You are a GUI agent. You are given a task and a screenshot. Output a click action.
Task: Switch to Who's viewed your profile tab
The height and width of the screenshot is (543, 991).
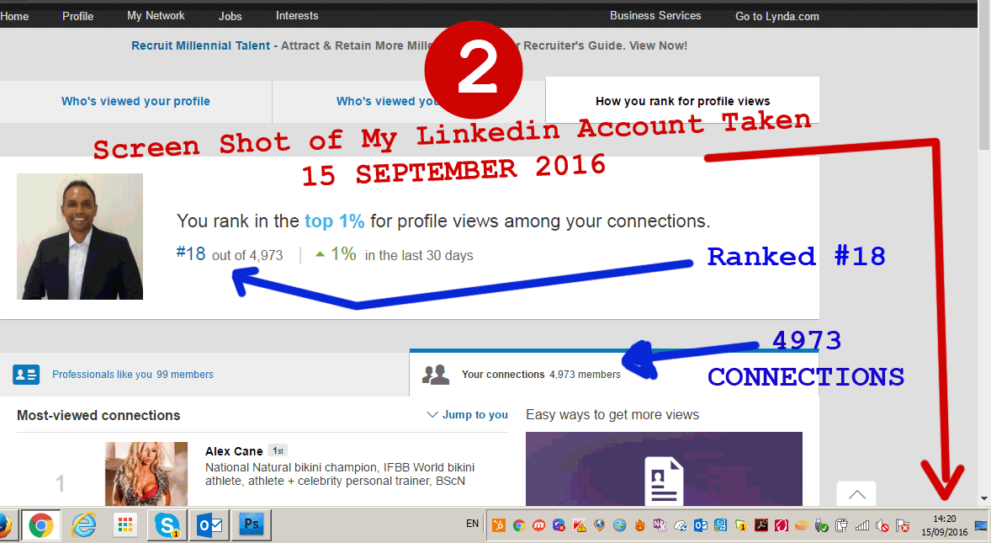tap(136, 101)
